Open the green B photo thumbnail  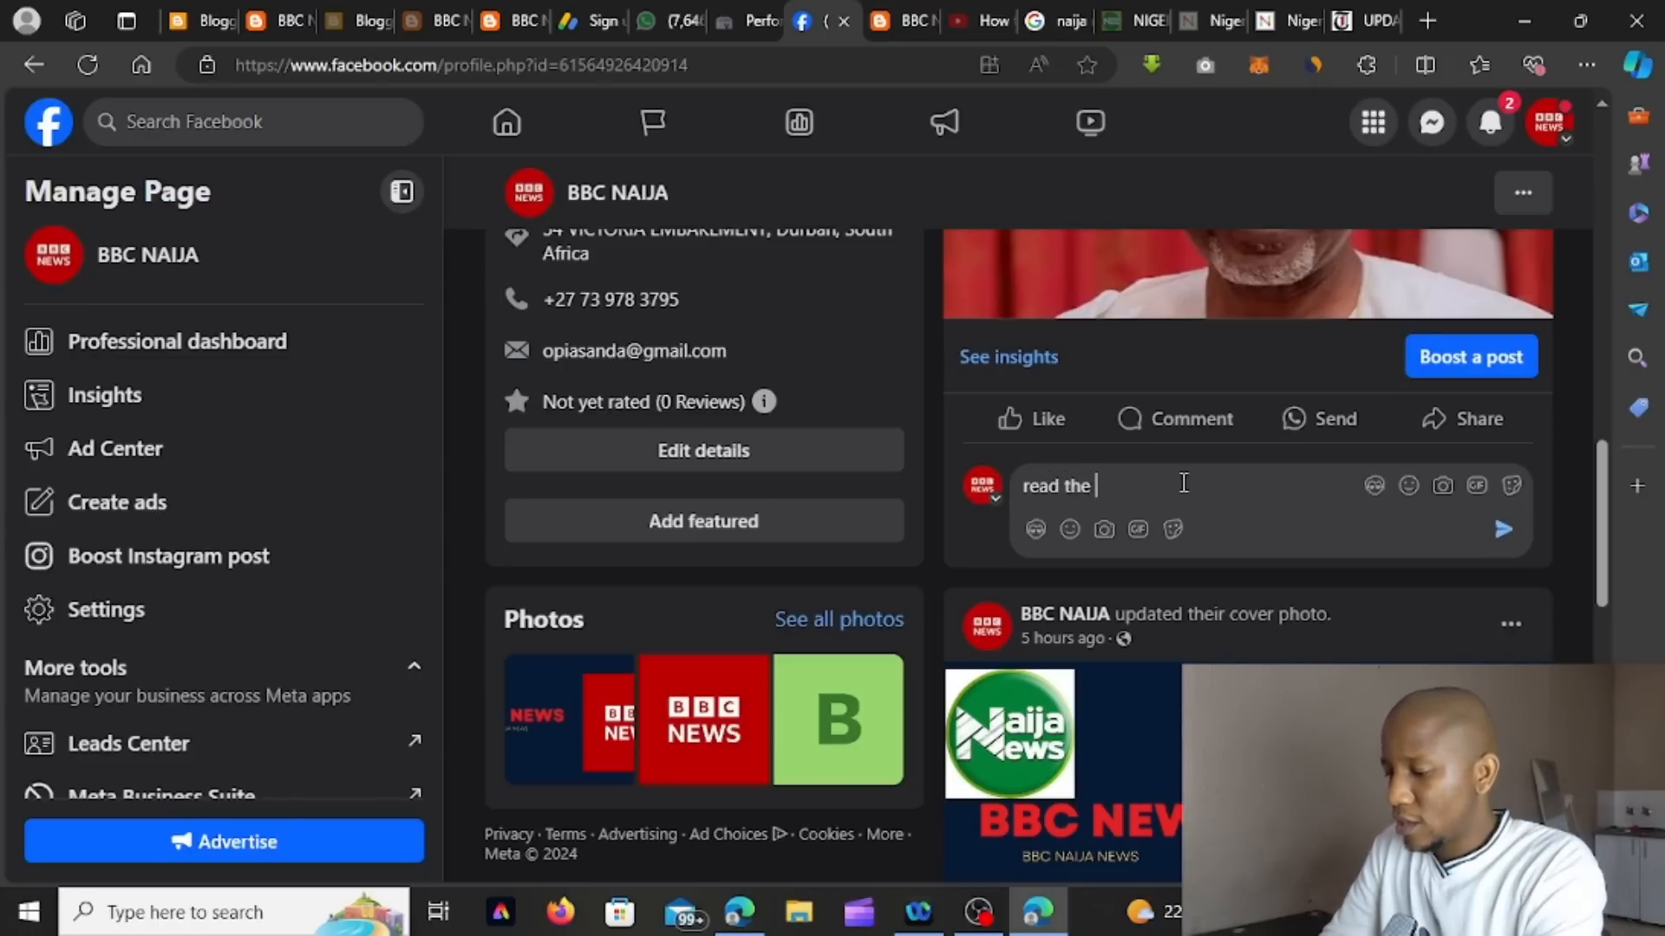coord(838,719)
